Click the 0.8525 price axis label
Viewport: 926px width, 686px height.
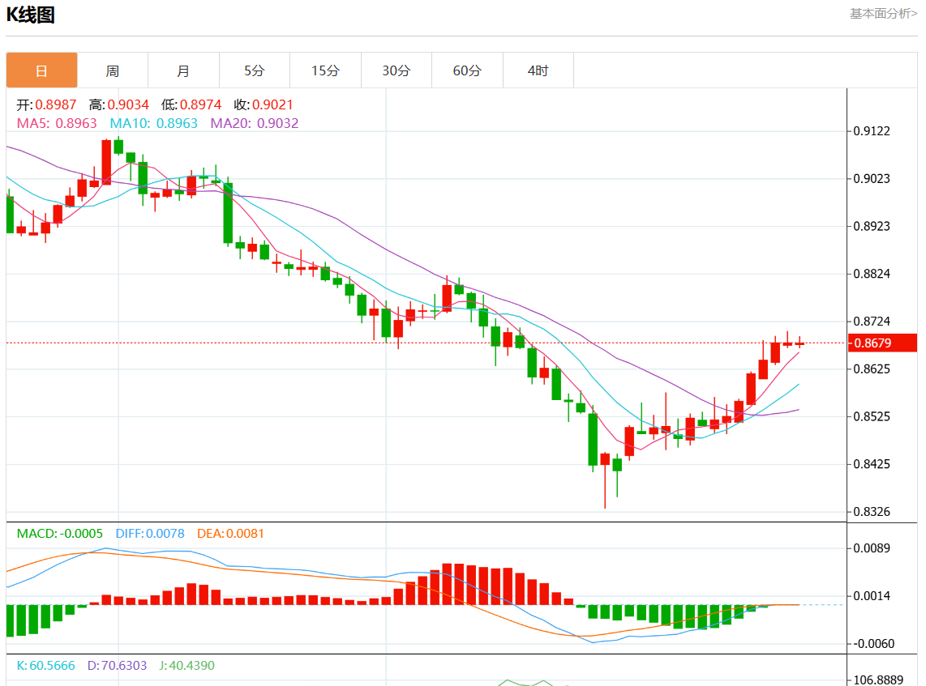click(x=872, y=416)
